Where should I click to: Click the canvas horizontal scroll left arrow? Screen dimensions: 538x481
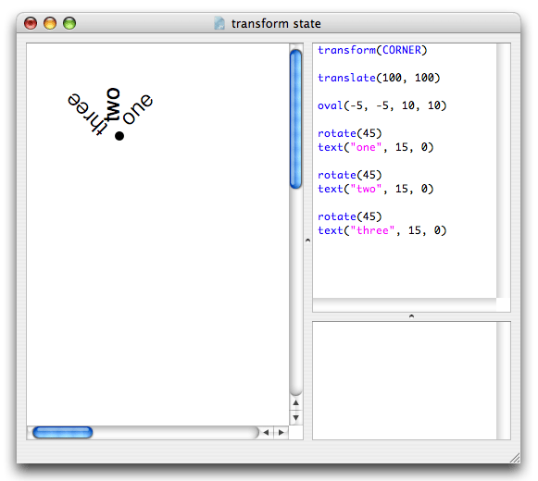(266, 432)
